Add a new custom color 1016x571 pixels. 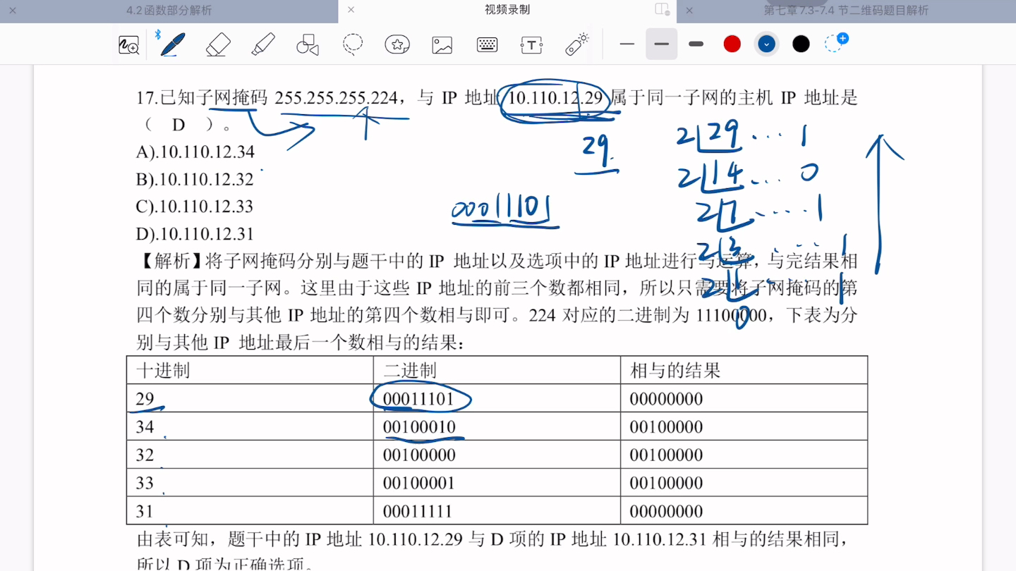pyautogui.click(x=836, y=42)
